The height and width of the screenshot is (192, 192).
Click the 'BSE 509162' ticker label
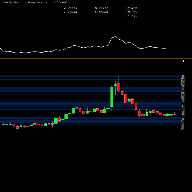point(60,2)
